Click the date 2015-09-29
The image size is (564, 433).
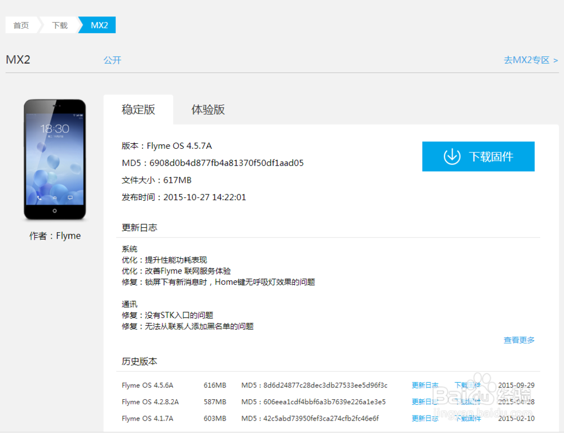(x=516, y=385)
